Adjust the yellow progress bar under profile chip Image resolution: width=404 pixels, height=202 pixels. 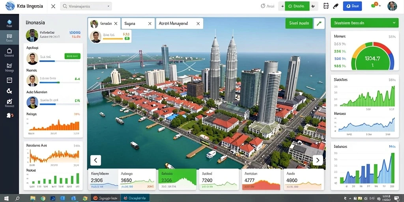113,39
